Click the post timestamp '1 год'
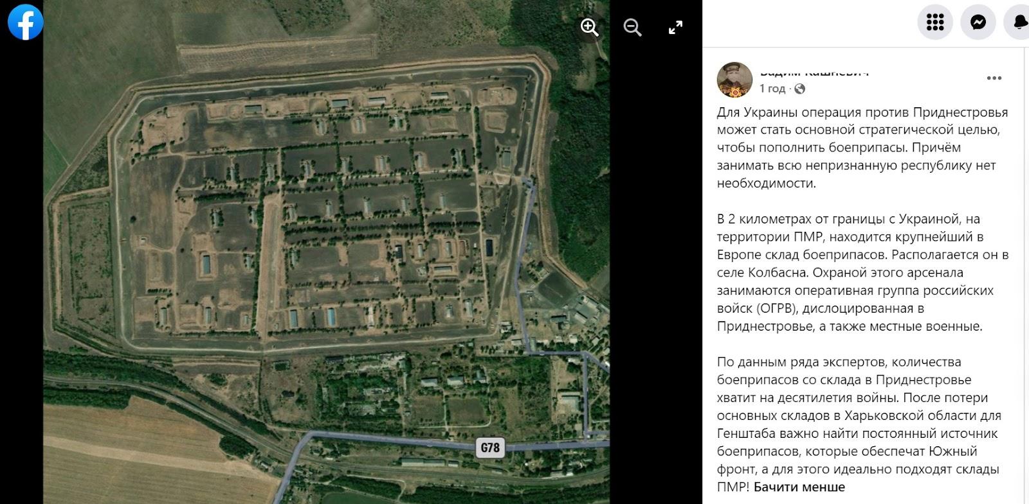 (772, 89)
